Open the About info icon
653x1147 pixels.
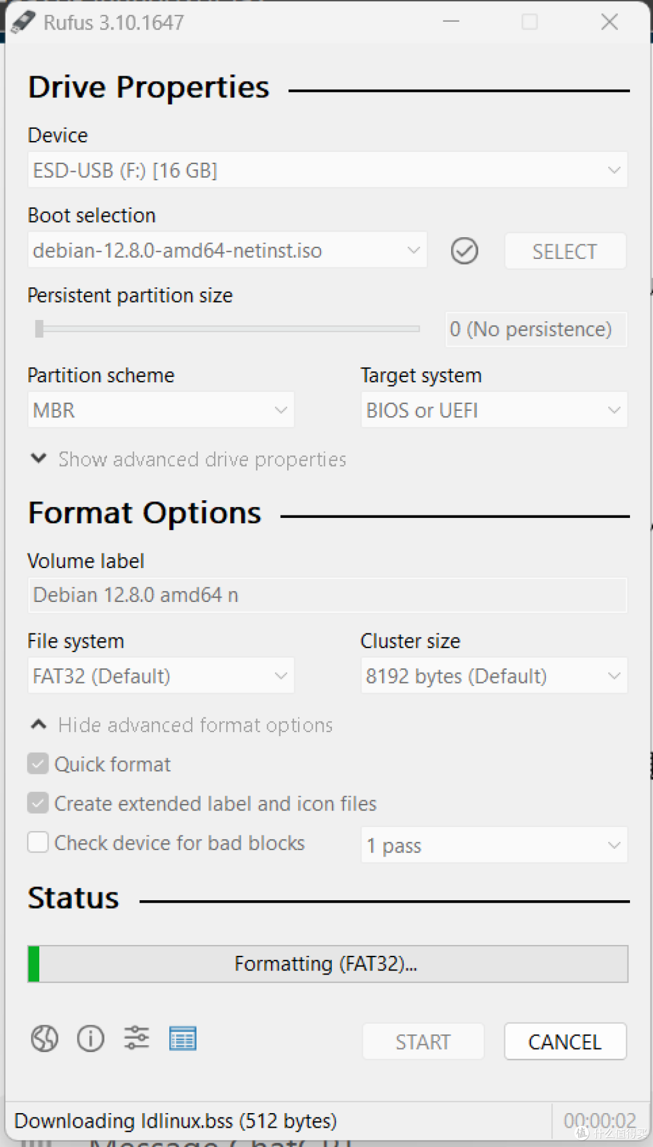(91, 1039)
